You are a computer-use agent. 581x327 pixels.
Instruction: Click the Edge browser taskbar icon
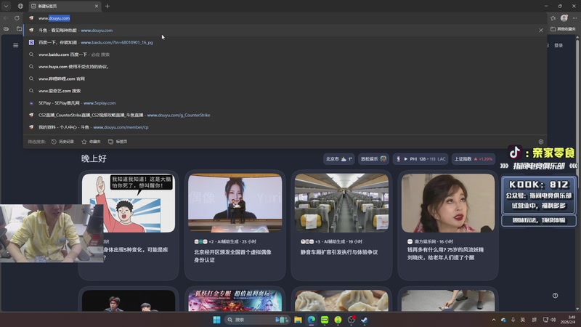[312, 320]
